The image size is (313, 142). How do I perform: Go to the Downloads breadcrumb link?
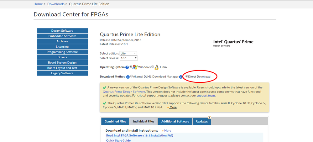56,4
